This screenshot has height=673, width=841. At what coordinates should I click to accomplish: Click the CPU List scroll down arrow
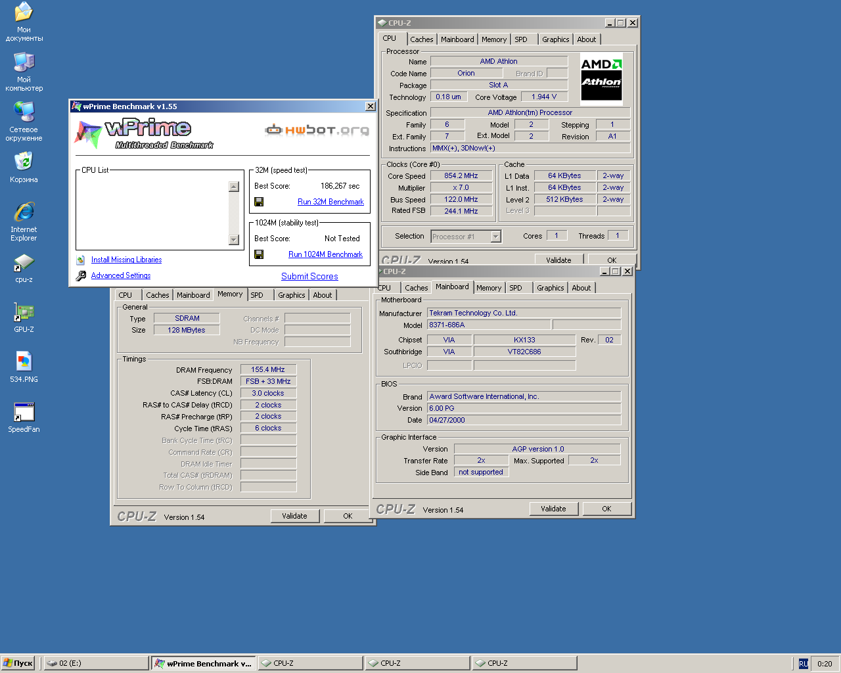[x=234, y=240]
